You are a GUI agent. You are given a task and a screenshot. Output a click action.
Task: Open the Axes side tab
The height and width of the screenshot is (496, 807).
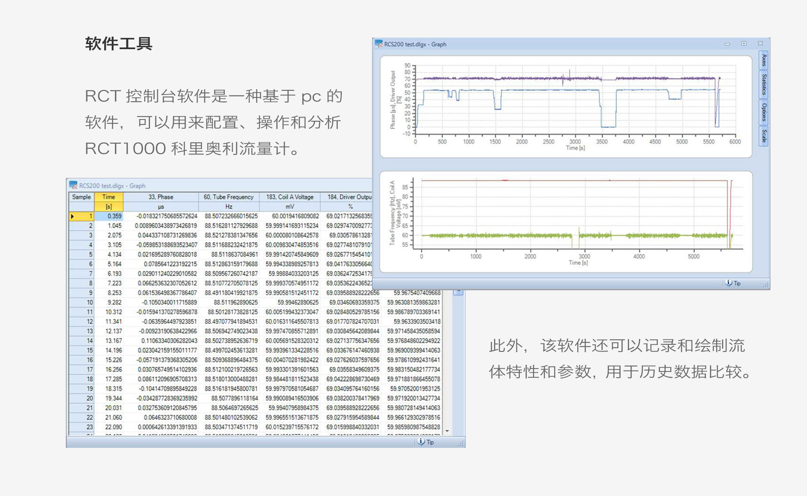764,61
